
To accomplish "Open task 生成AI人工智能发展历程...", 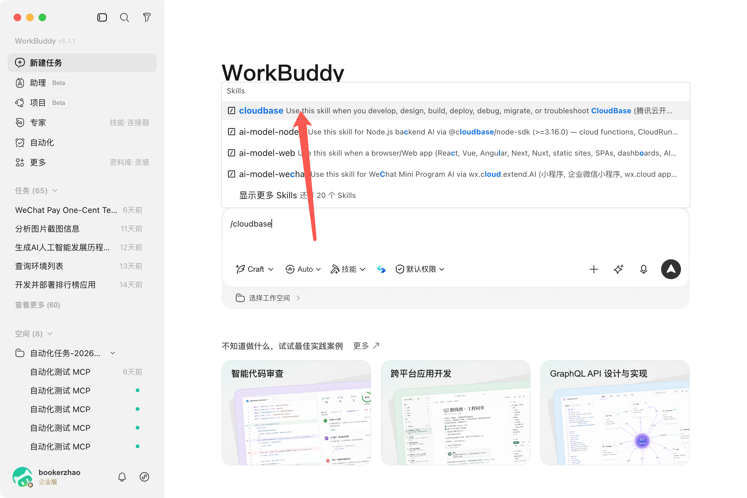I will pos(79,247).
